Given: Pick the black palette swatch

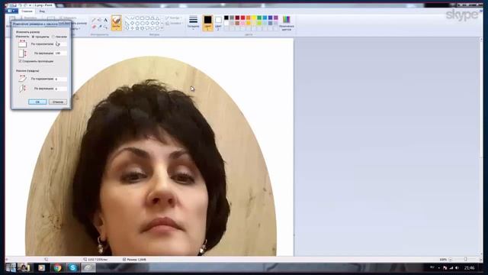Looking at the screenshot, I should (226, 18).
